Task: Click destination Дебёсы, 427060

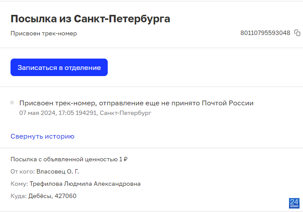Action: click(53, 196)
